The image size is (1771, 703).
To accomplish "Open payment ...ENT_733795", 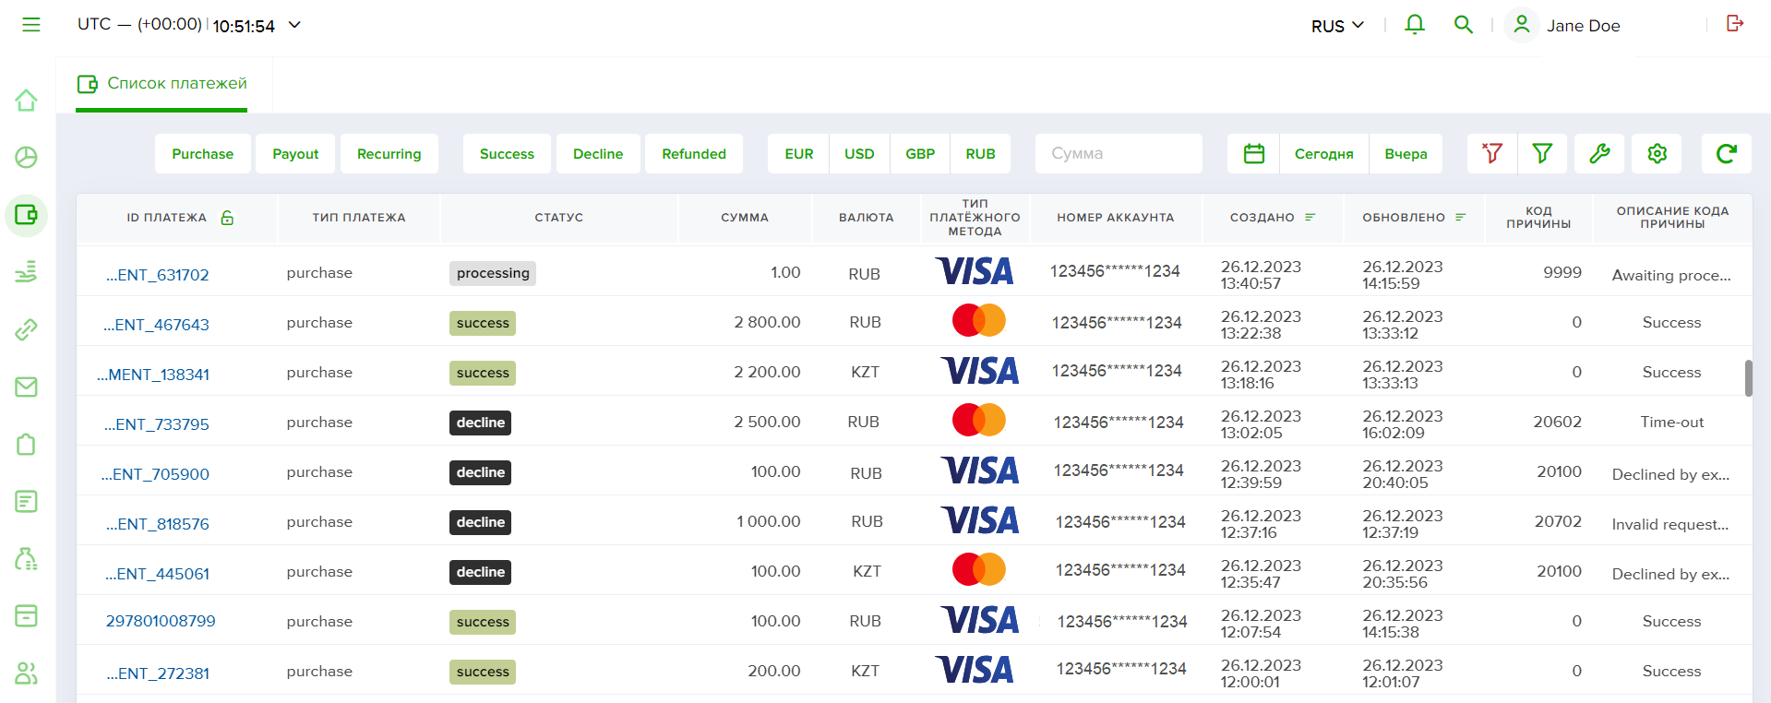I will pyautogui.click(x=156, y=424).
